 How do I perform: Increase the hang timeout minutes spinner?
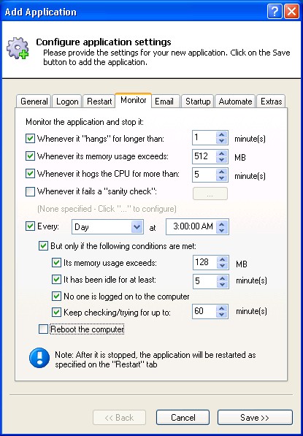[x=221, y=134]
